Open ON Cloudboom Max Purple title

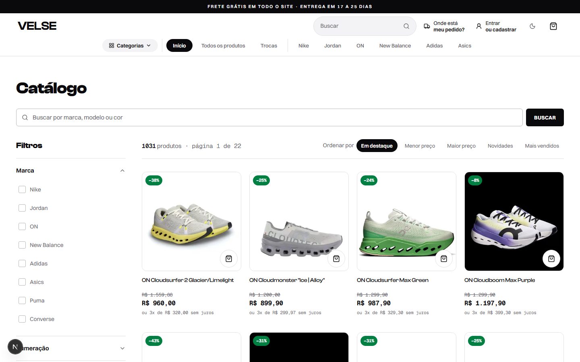pyautogui.click(x=499, y=280)
